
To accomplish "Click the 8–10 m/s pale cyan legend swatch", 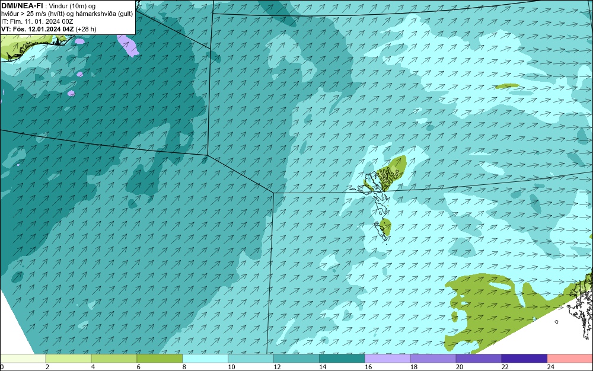I will click(205, 358).
